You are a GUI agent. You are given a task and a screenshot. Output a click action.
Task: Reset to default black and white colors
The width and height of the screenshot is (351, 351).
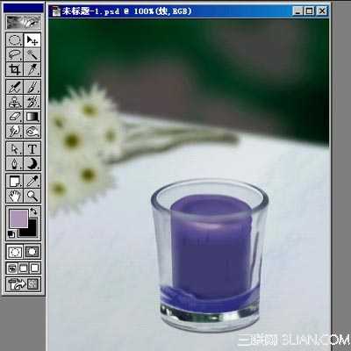click(x=11, y=234)
